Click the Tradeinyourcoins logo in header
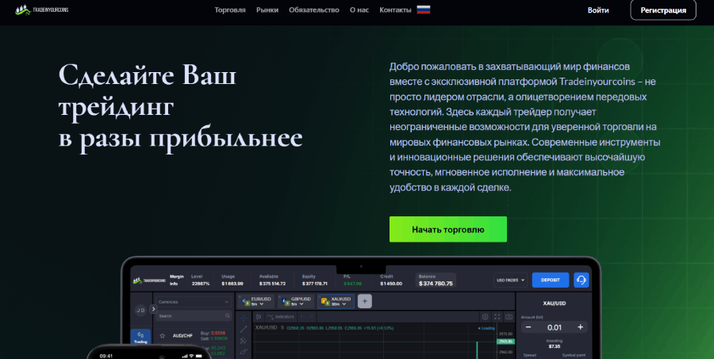The height and width of the screenshot is (359, 714). (41, 10)
